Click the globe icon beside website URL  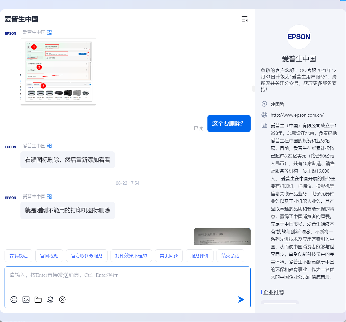(264, 115)
